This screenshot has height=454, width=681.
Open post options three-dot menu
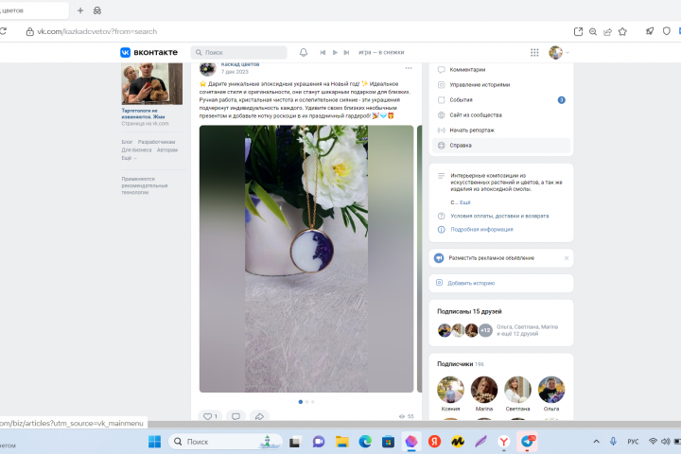(409, 68)
